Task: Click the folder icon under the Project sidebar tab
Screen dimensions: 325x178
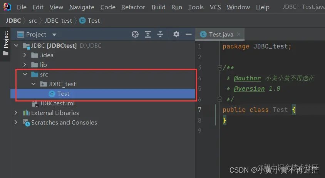Action: (x=6, y=53)
